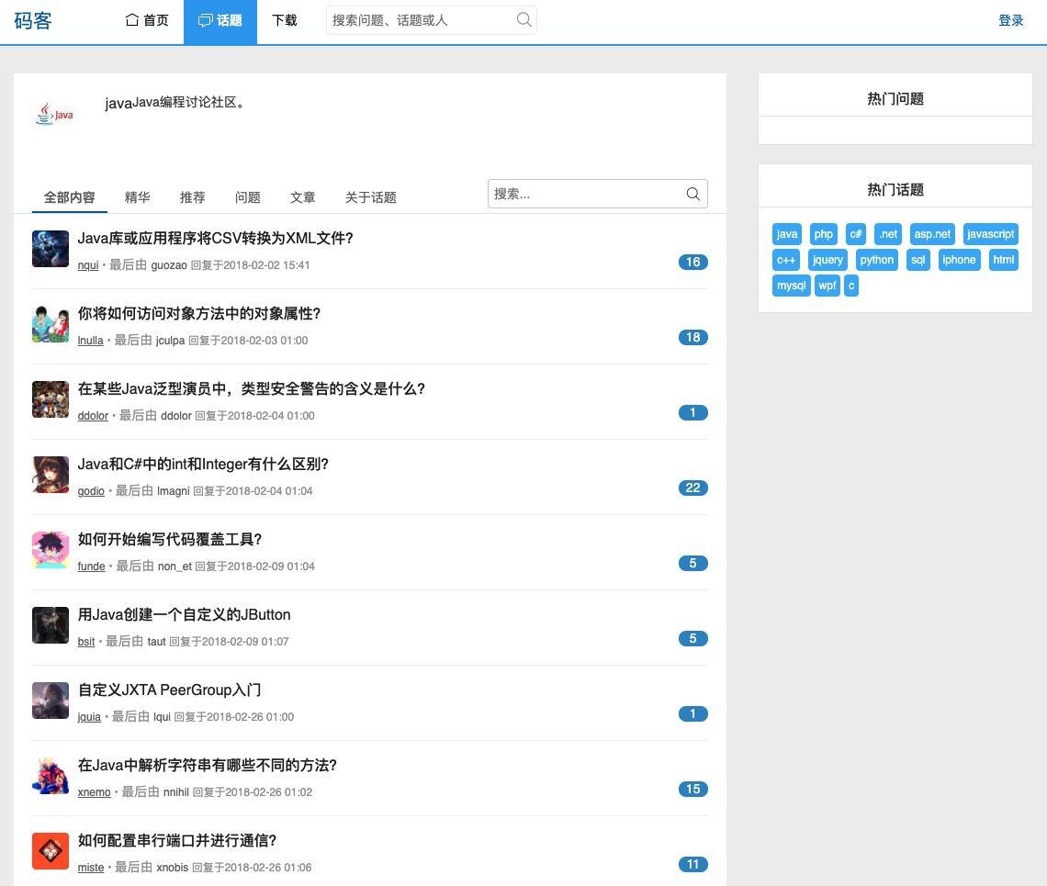Click the avatar beside 如何配置串行端口并进行通信
This screenshot has width=1047, height=886.
(x=51, y=851)
